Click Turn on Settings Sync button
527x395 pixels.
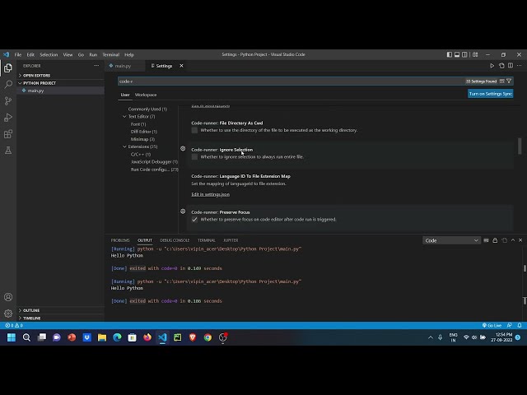pos(491,94)
